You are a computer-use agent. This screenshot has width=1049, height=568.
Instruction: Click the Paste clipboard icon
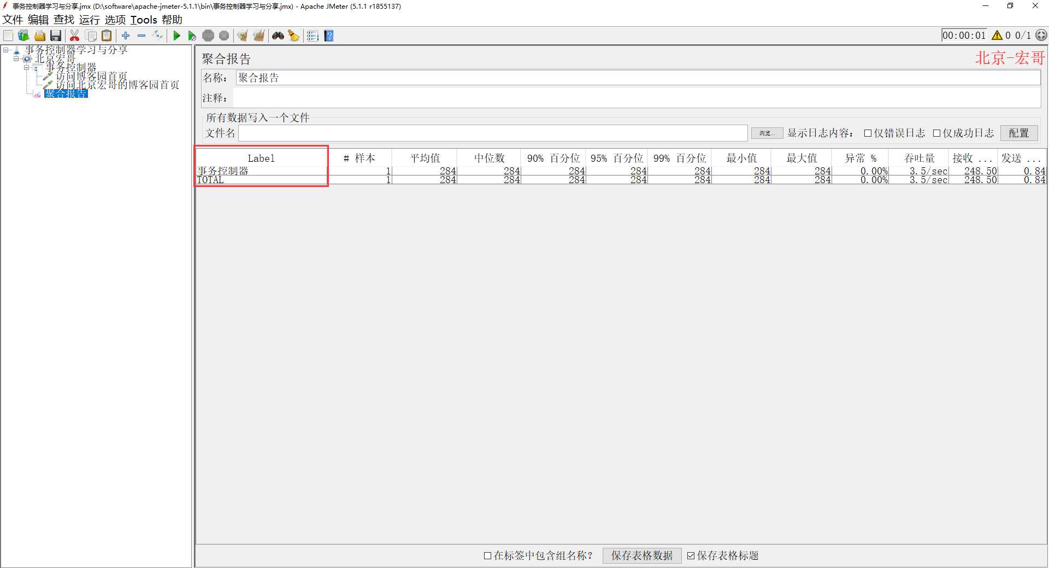point(107,36)
